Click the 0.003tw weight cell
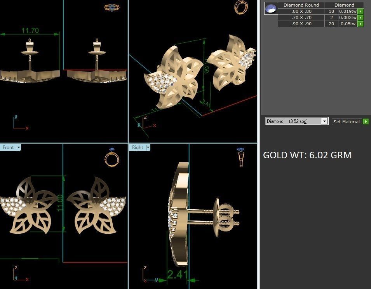Image resolution: width=371 pixels, height=289 pixels. coord(348,18)
